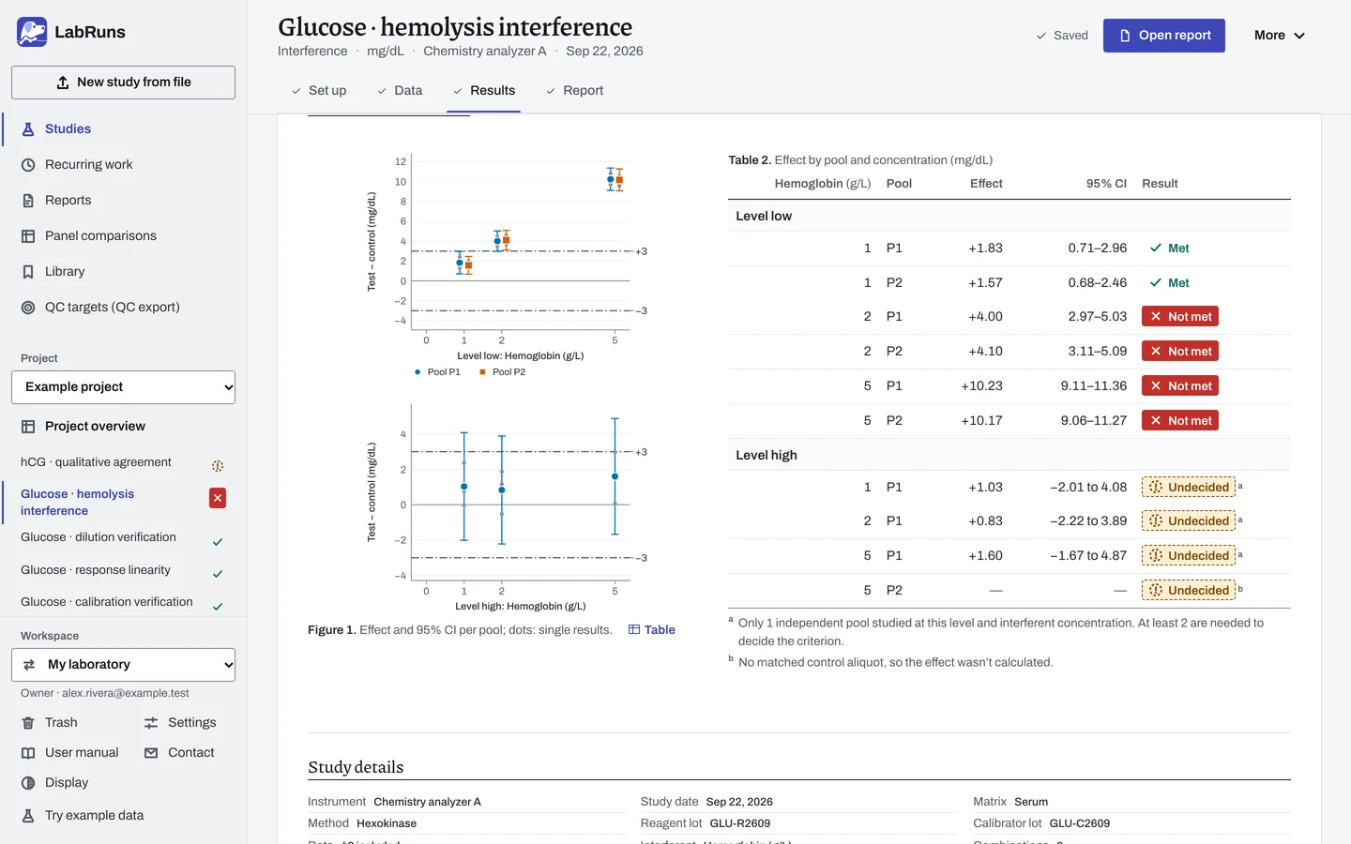Click the LabRuns logo icon
This screenshot has height=844, width=1351.
[32, 32]
